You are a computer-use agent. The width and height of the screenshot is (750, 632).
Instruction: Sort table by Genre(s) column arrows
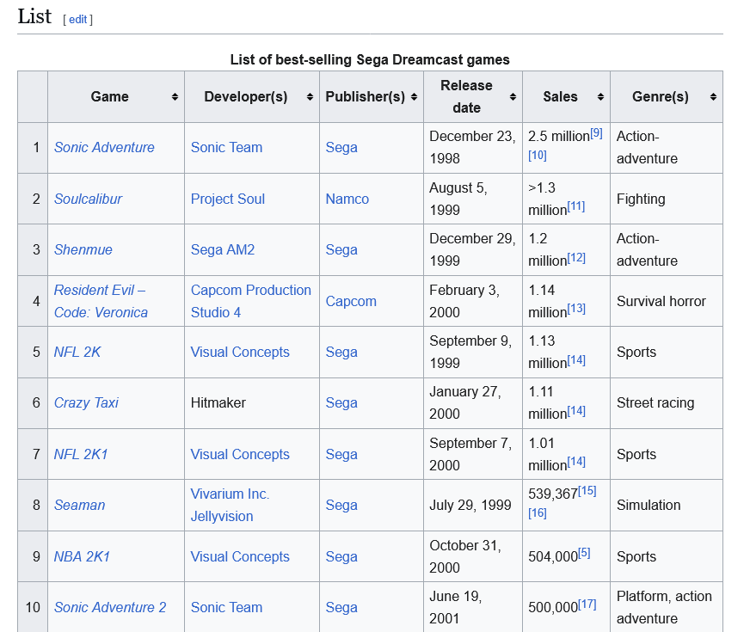pos(713,97)
